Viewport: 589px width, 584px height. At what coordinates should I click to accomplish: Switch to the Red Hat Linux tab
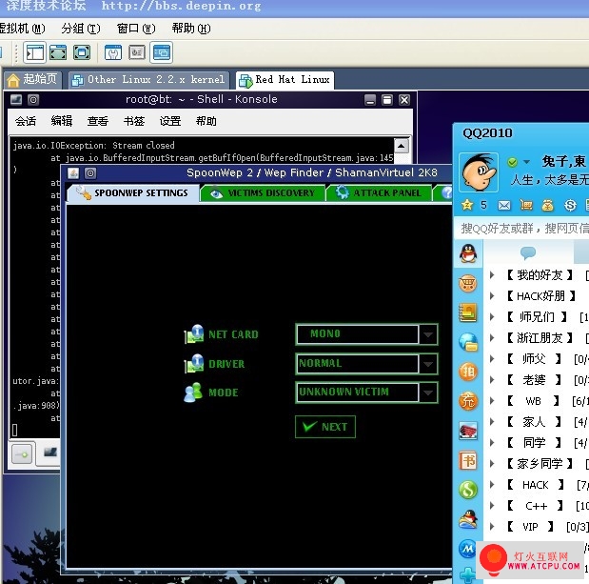[x=285, y=80]
